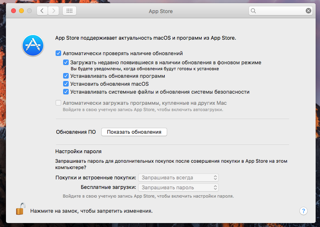Screen dimensions: 320x227
Task: Go back with the left arrow button
Action: [42, 11]
